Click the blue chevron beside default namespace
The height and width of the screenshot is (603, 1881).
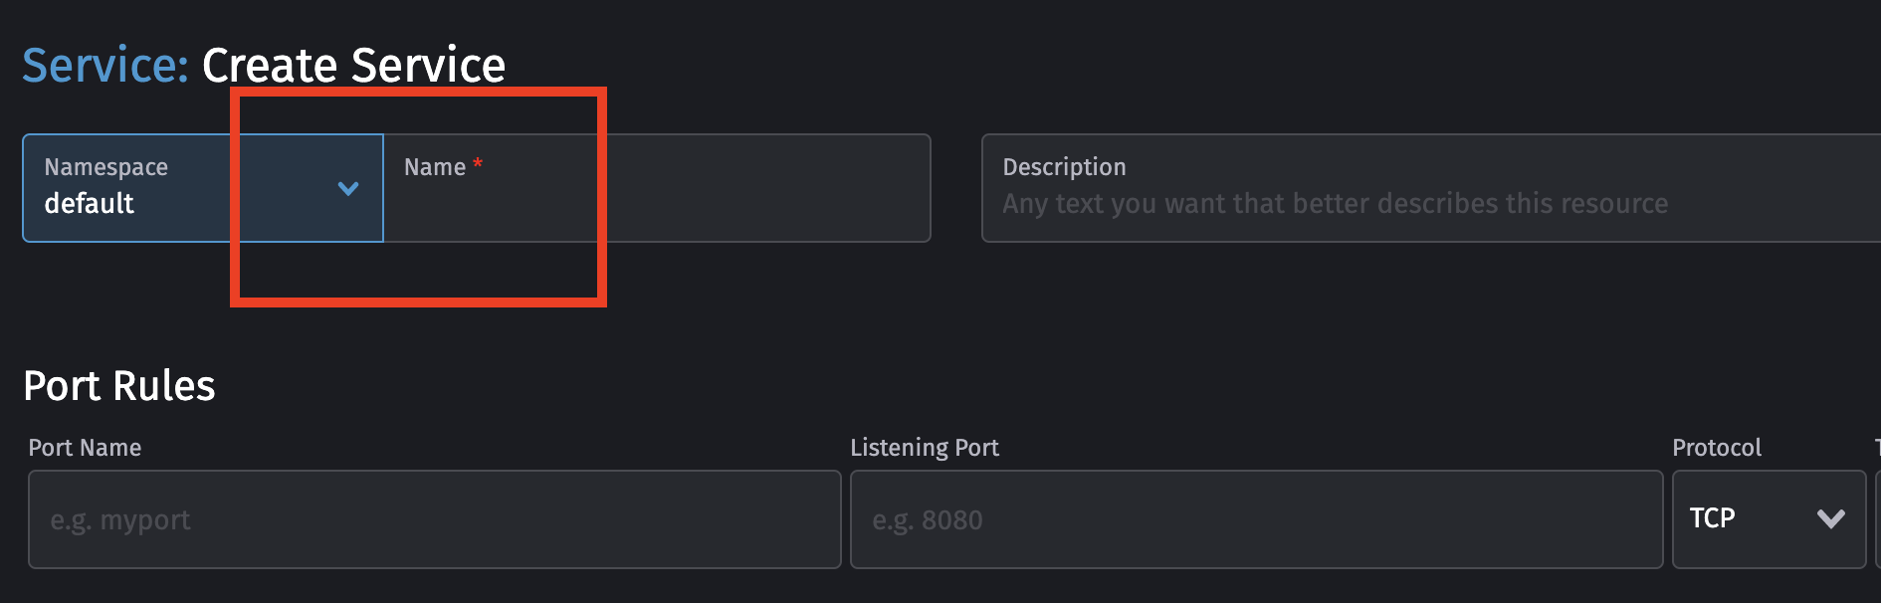[347, 188]
